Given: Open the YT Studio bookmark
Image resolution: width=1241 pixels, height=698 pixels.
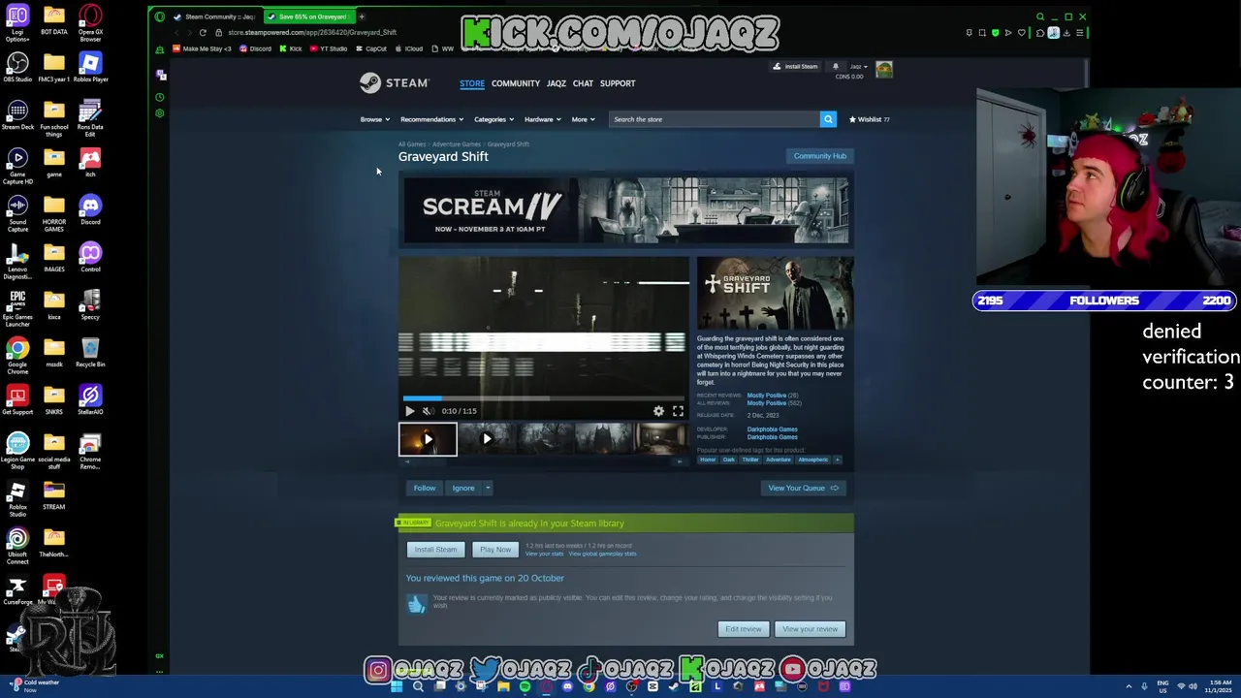Looking at the screenshot, I should coord(329,48).
